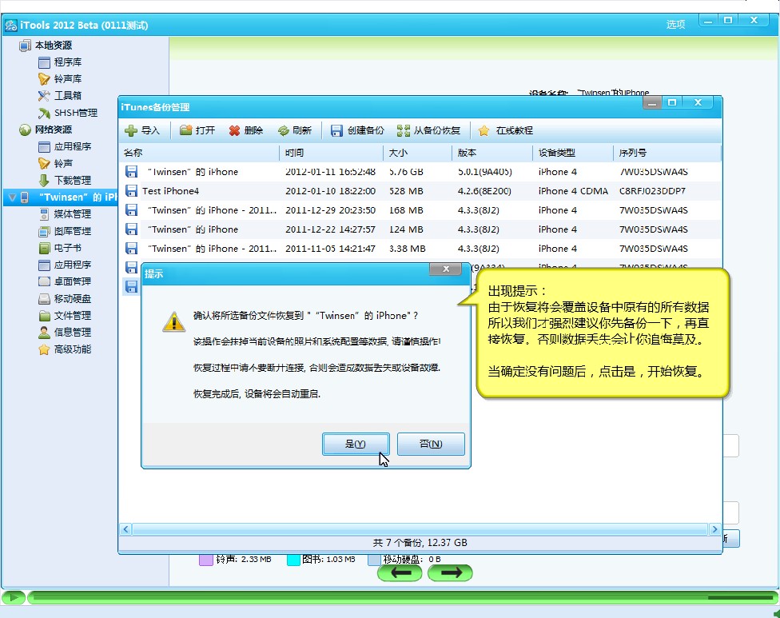Open 高级功能 advanced features in sidebar
The height and width of the screenshot is (618, 780).
tap(65, 349)
